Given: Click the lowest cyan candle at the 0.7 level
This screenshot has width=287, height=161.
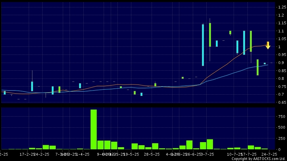Looking at the screenshot, I should [141, 94].
